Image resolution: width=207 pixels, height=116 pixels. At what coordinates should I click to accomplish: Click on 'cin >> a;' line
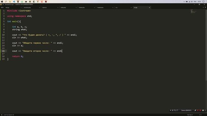[18, 45]
